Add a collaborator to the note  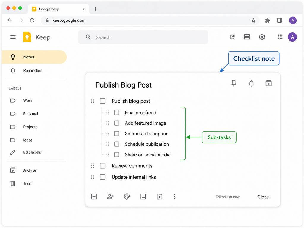tap(110, 197)
